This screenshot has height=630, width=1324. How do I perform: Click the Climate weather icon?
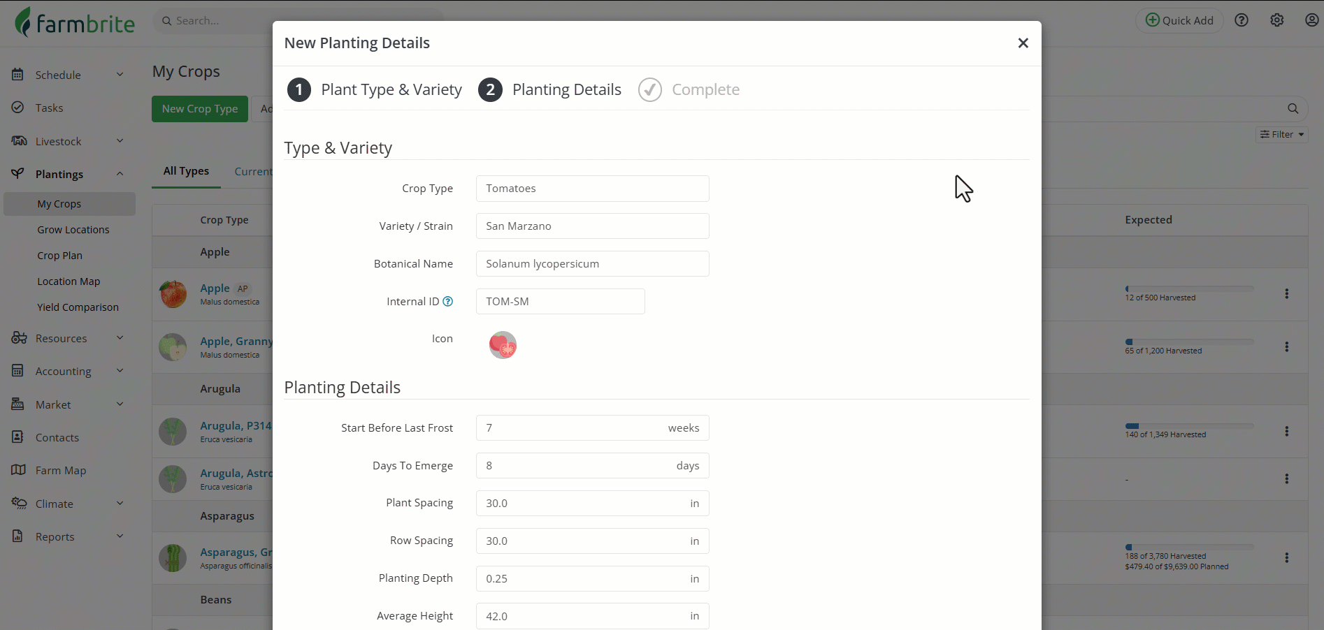(x=19, y=504)
